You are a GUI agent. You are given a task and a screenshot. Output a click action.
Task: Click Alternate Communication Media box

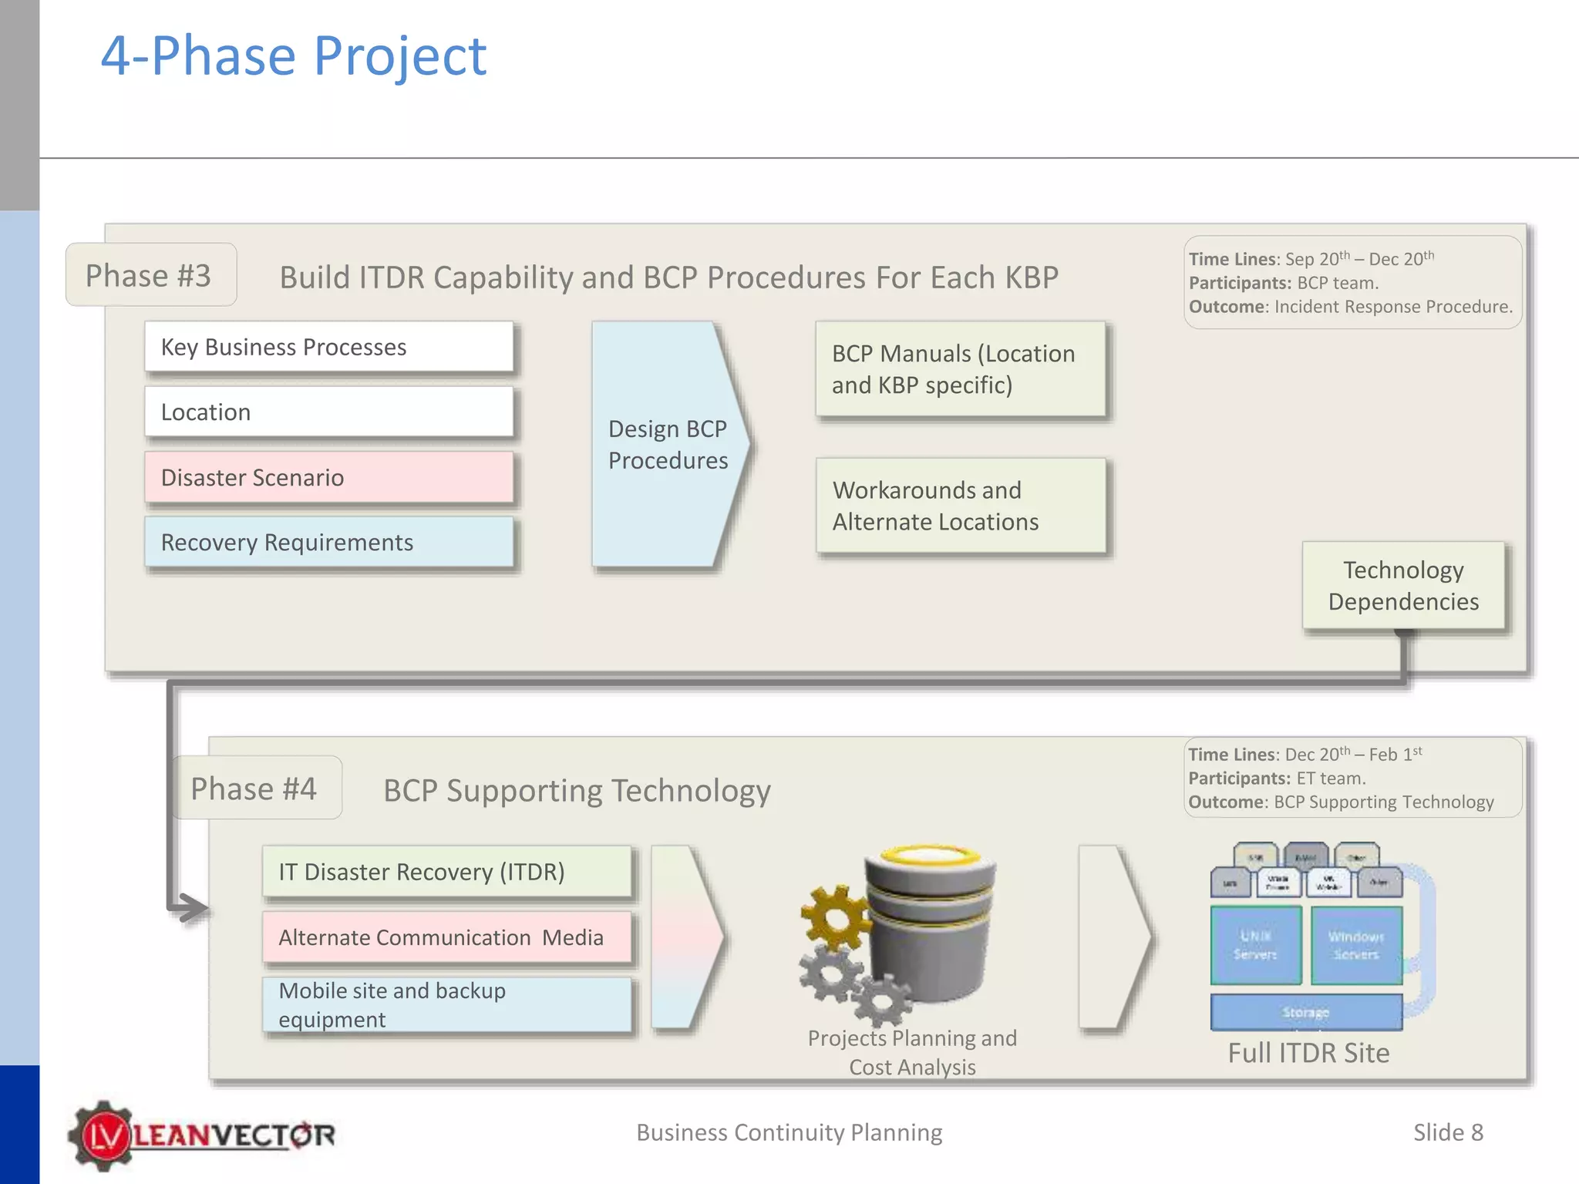(446, 937)
